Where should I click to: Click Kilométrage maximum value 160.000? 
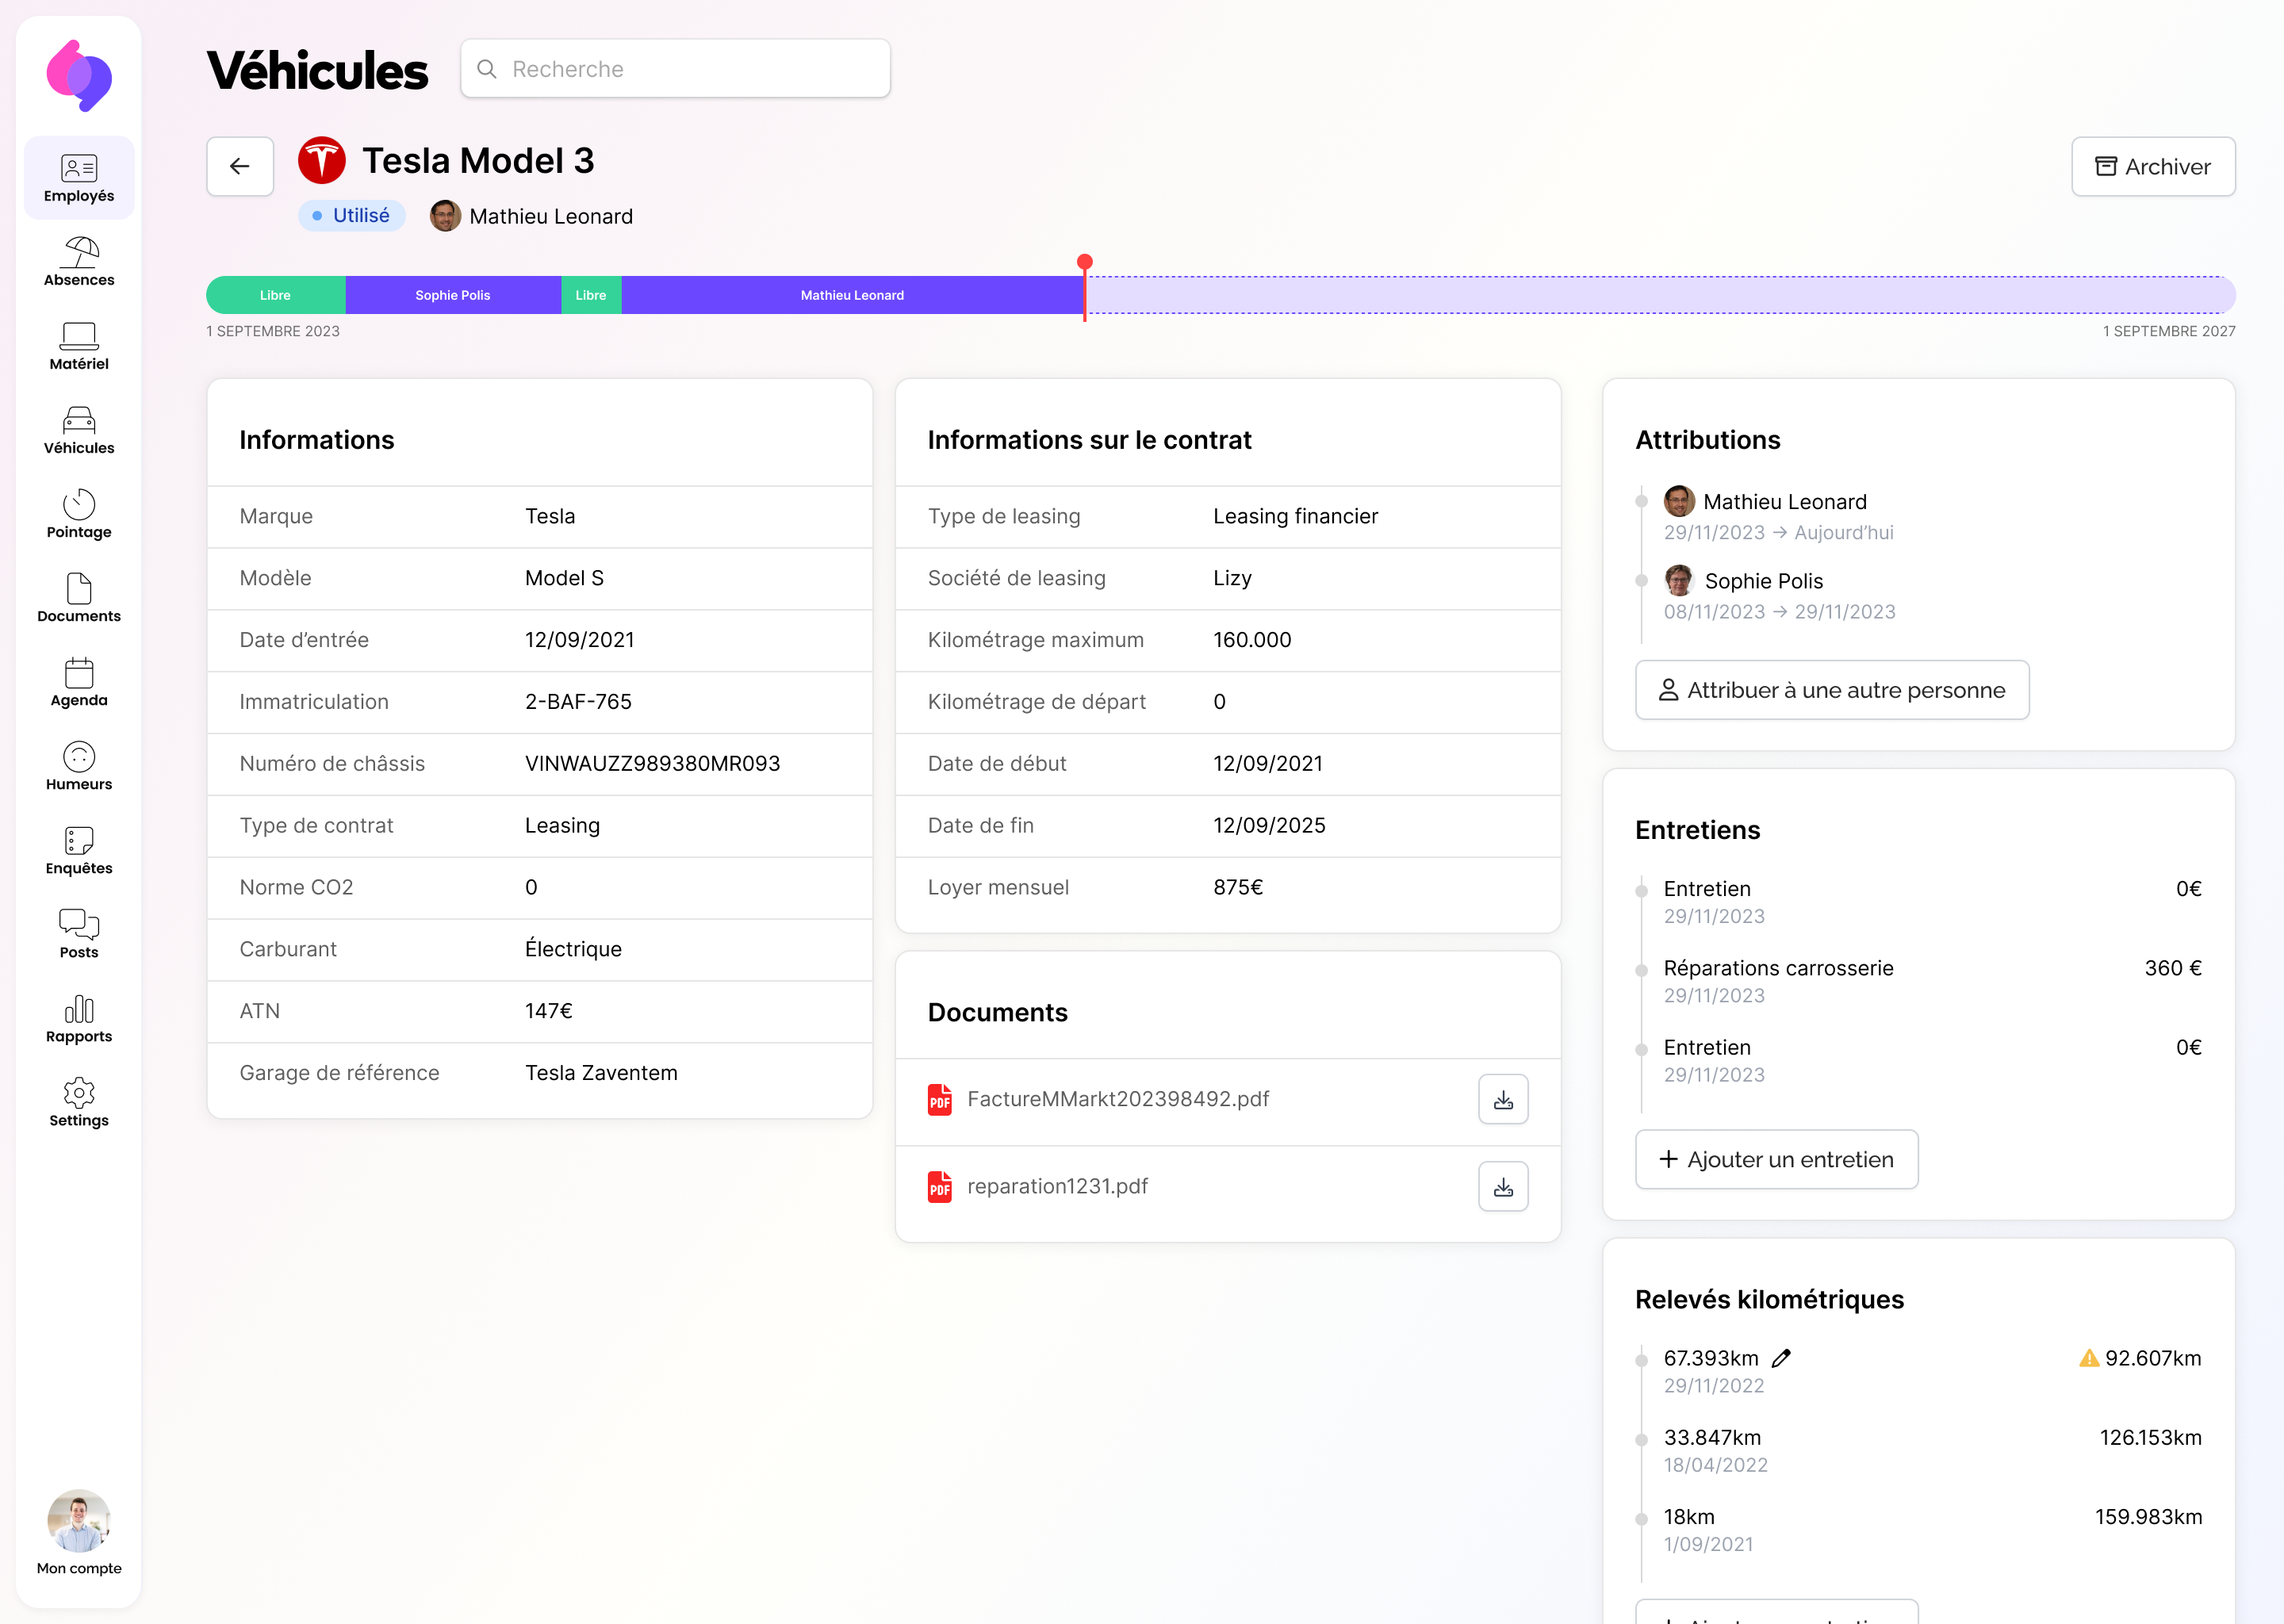point(1252,640)
